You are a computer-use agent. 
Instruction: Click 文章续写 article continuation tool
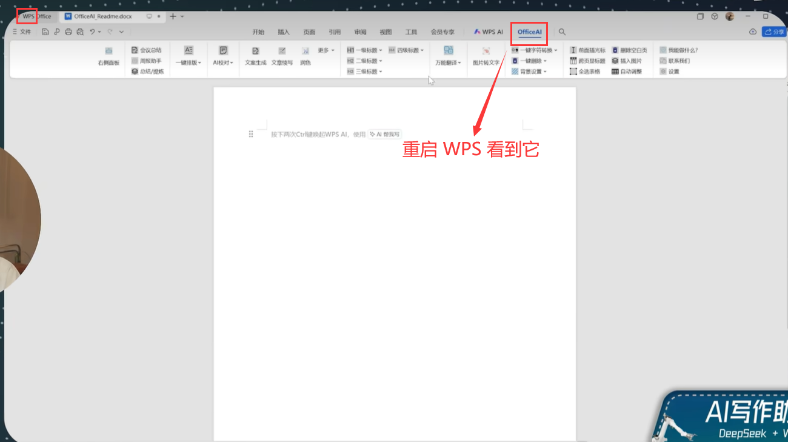[x=282, y=56]
